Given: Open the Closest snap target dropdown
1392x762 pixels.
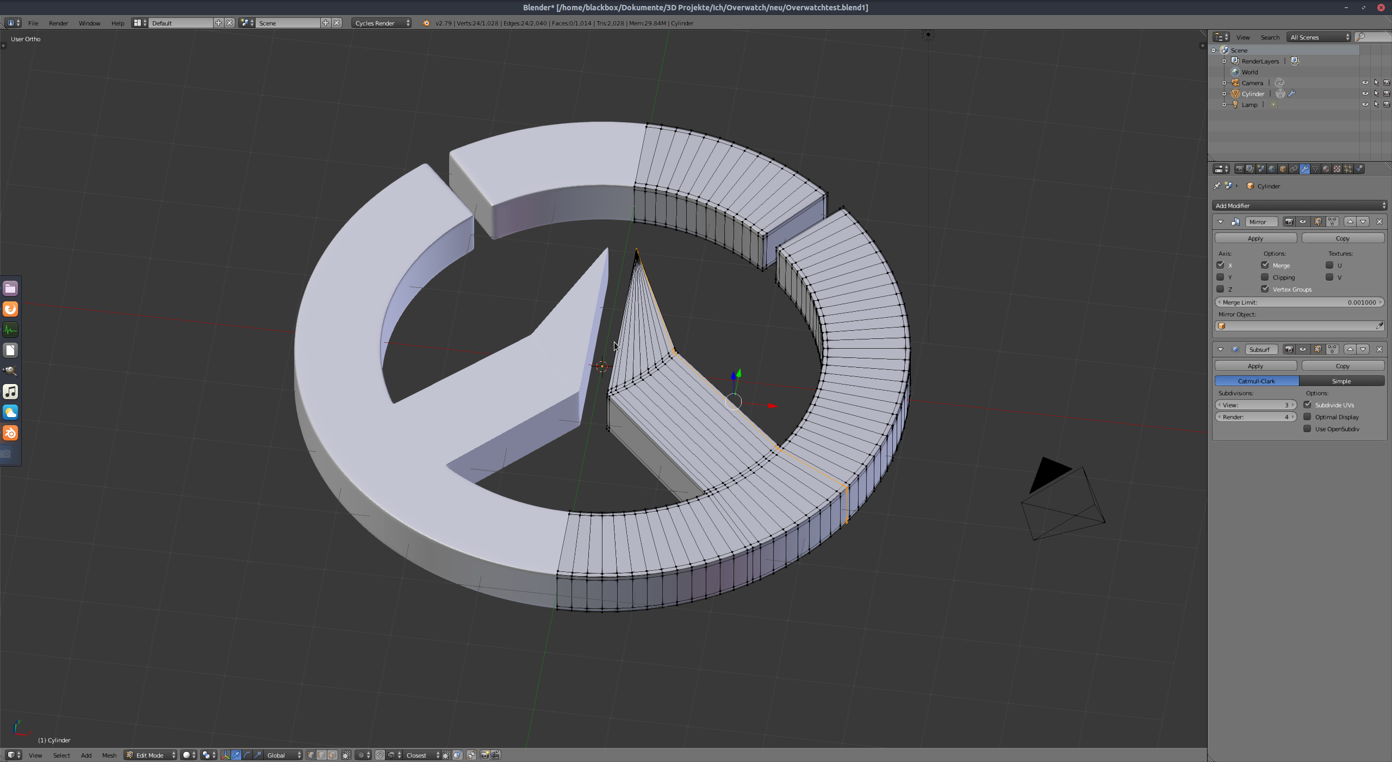Looking at the screenshot, I should pos(422,755).
